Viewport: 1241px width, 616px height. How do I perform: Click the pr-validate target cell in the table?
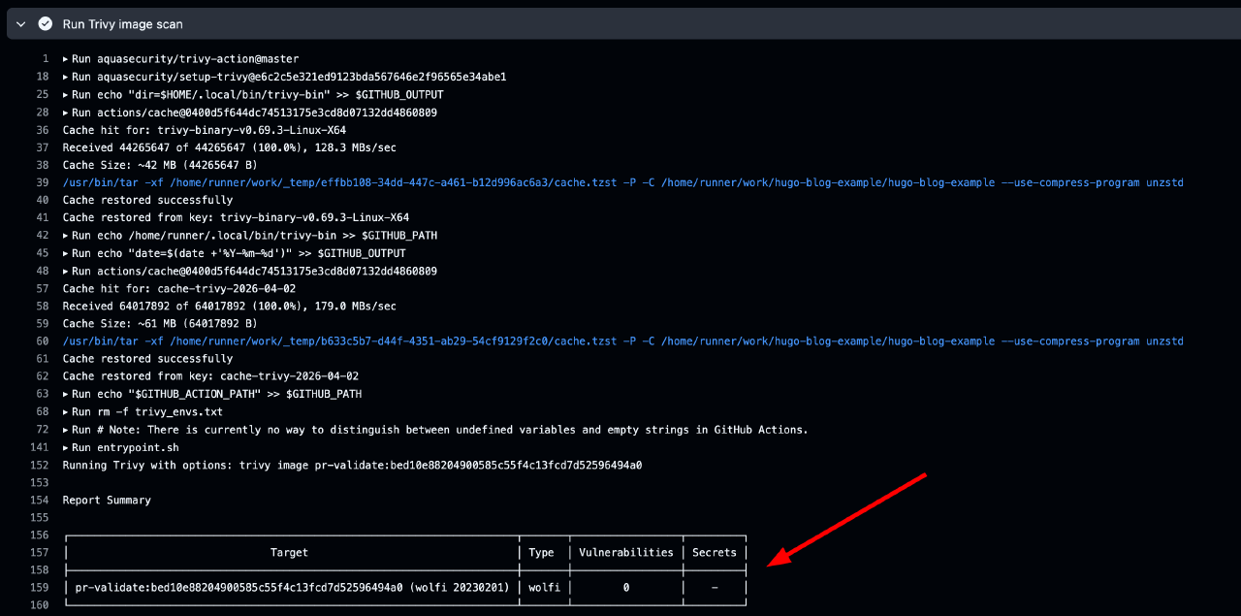point(292,588)
